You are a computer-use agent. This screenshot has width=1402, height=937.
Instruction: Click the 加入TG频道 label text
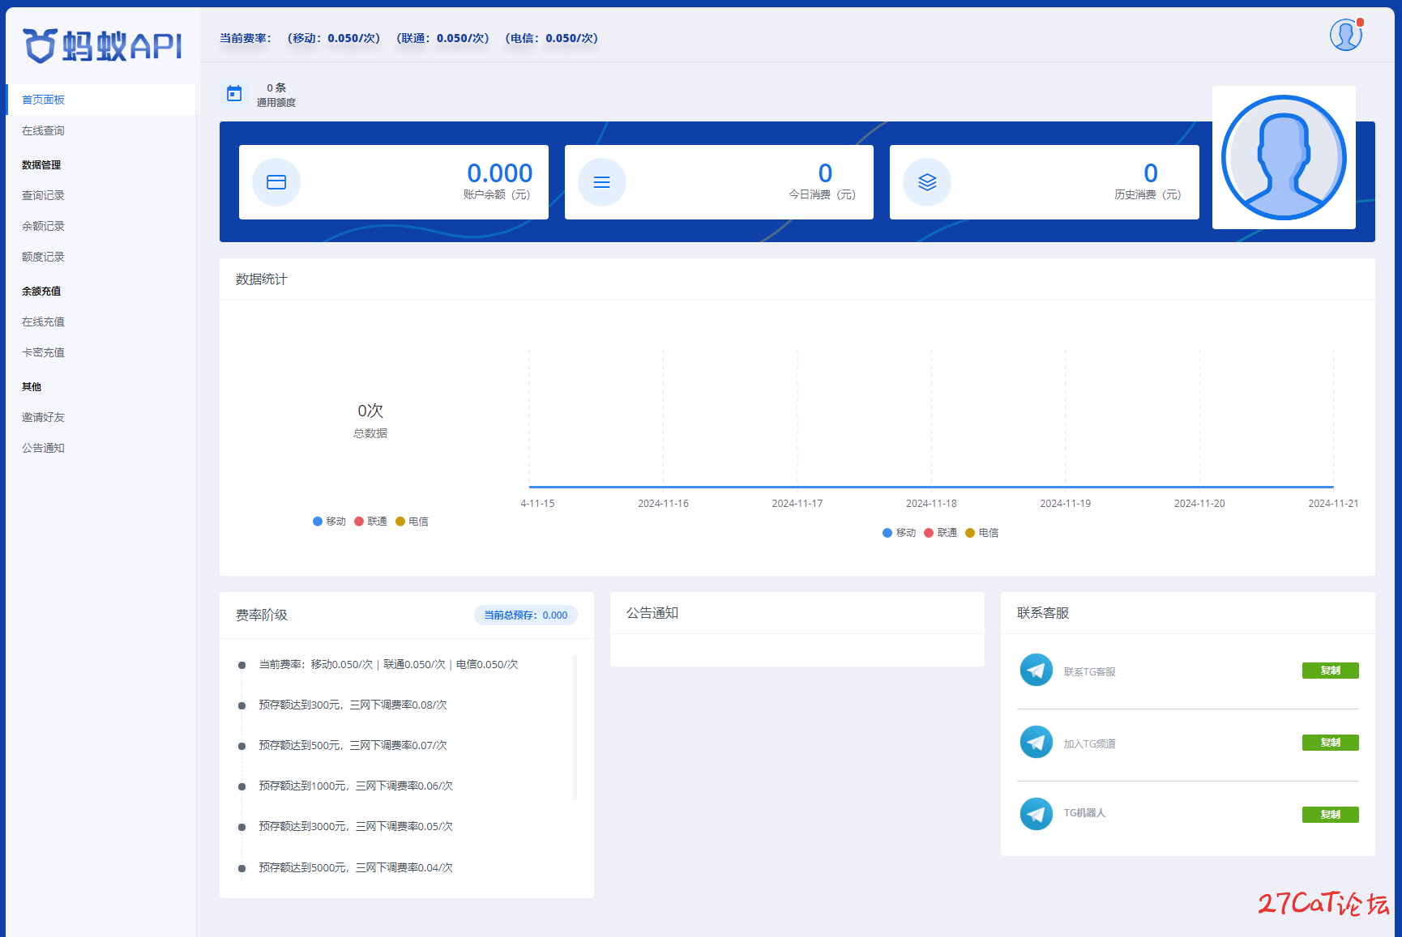pos(1089,744)
